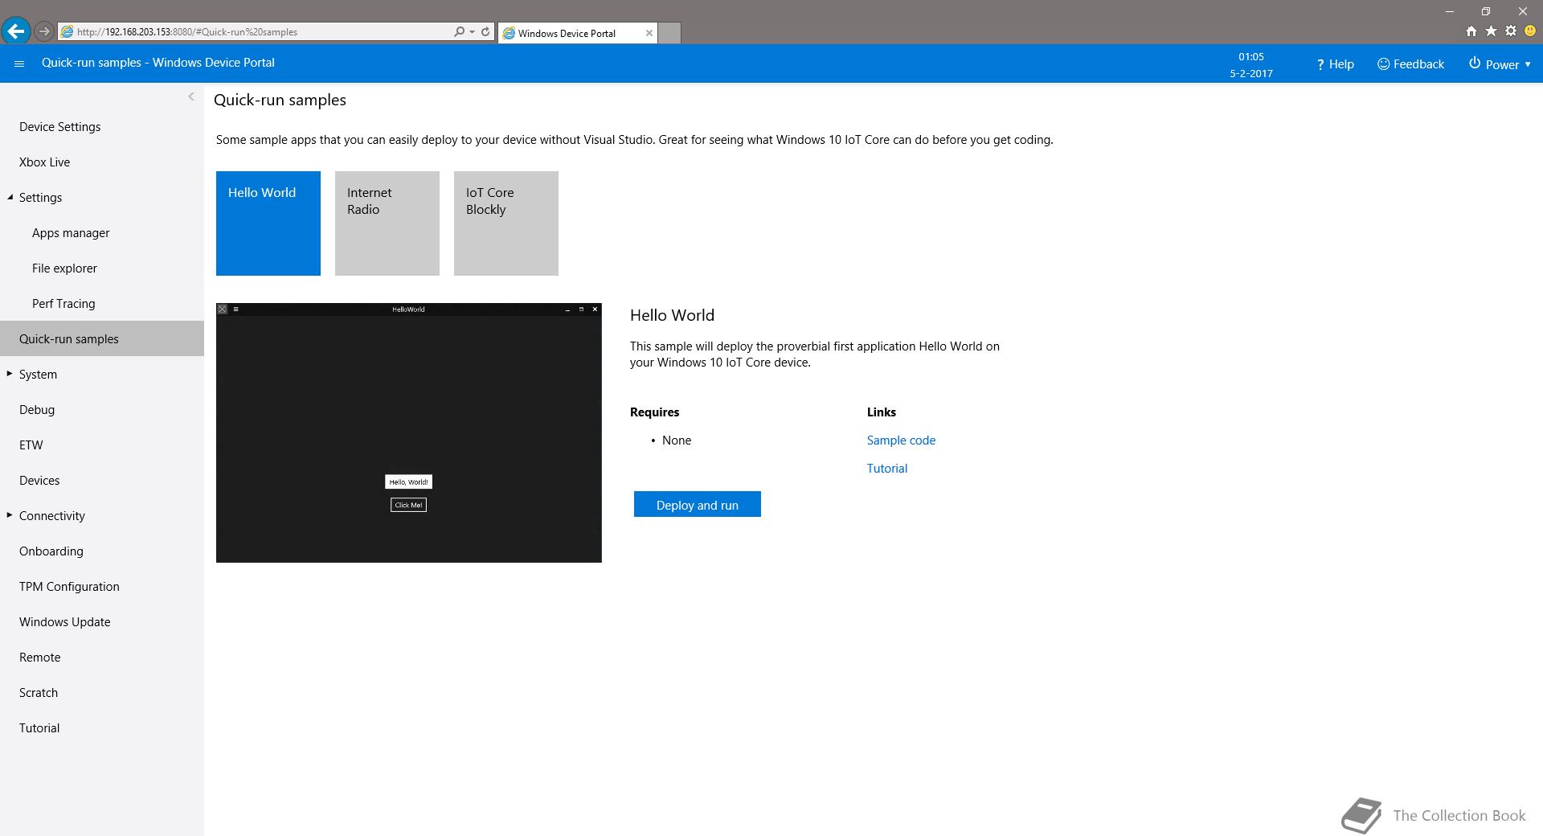This screenshot has height=836, width=1543.
Task: Close the Windows Device Portal tab
Action: pyautogui.click(x=649, y=33)
